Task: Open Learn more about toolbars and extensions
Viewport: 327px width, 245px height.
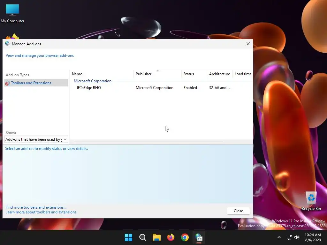Action: tap(41, 212)
